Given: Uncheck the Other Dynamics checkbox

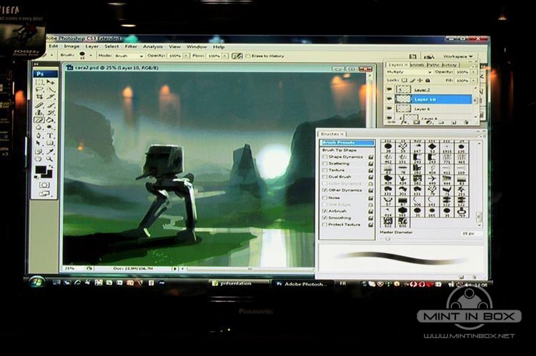Looking at the screenshot, I should click(324, 190).
